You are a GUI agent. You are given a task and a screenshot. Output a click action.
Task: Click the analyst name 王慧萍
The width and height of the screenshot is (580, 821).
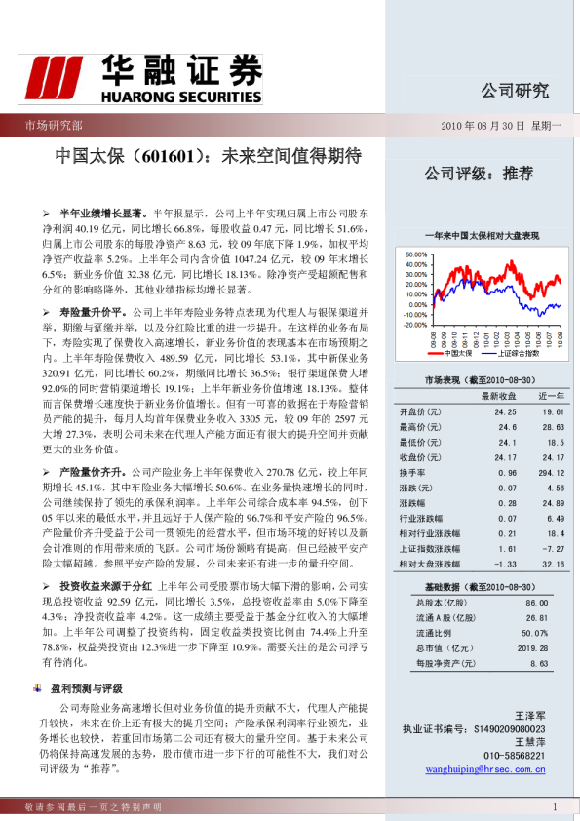pos(529,742)
